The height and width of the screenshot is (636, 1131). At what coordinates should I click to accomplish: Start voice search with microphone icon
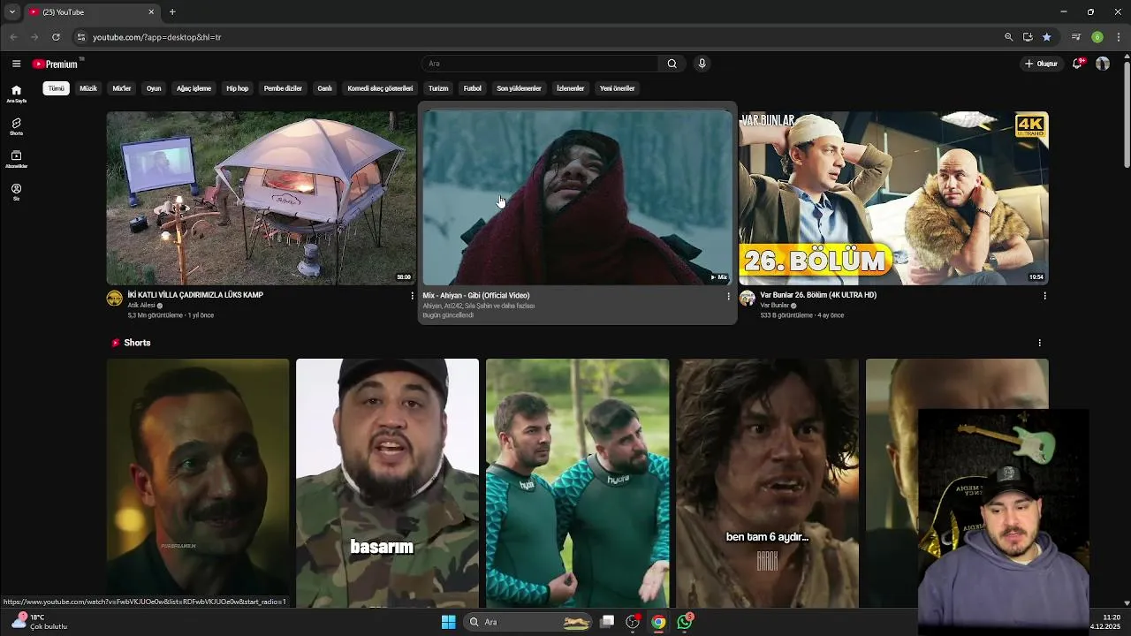702,64
